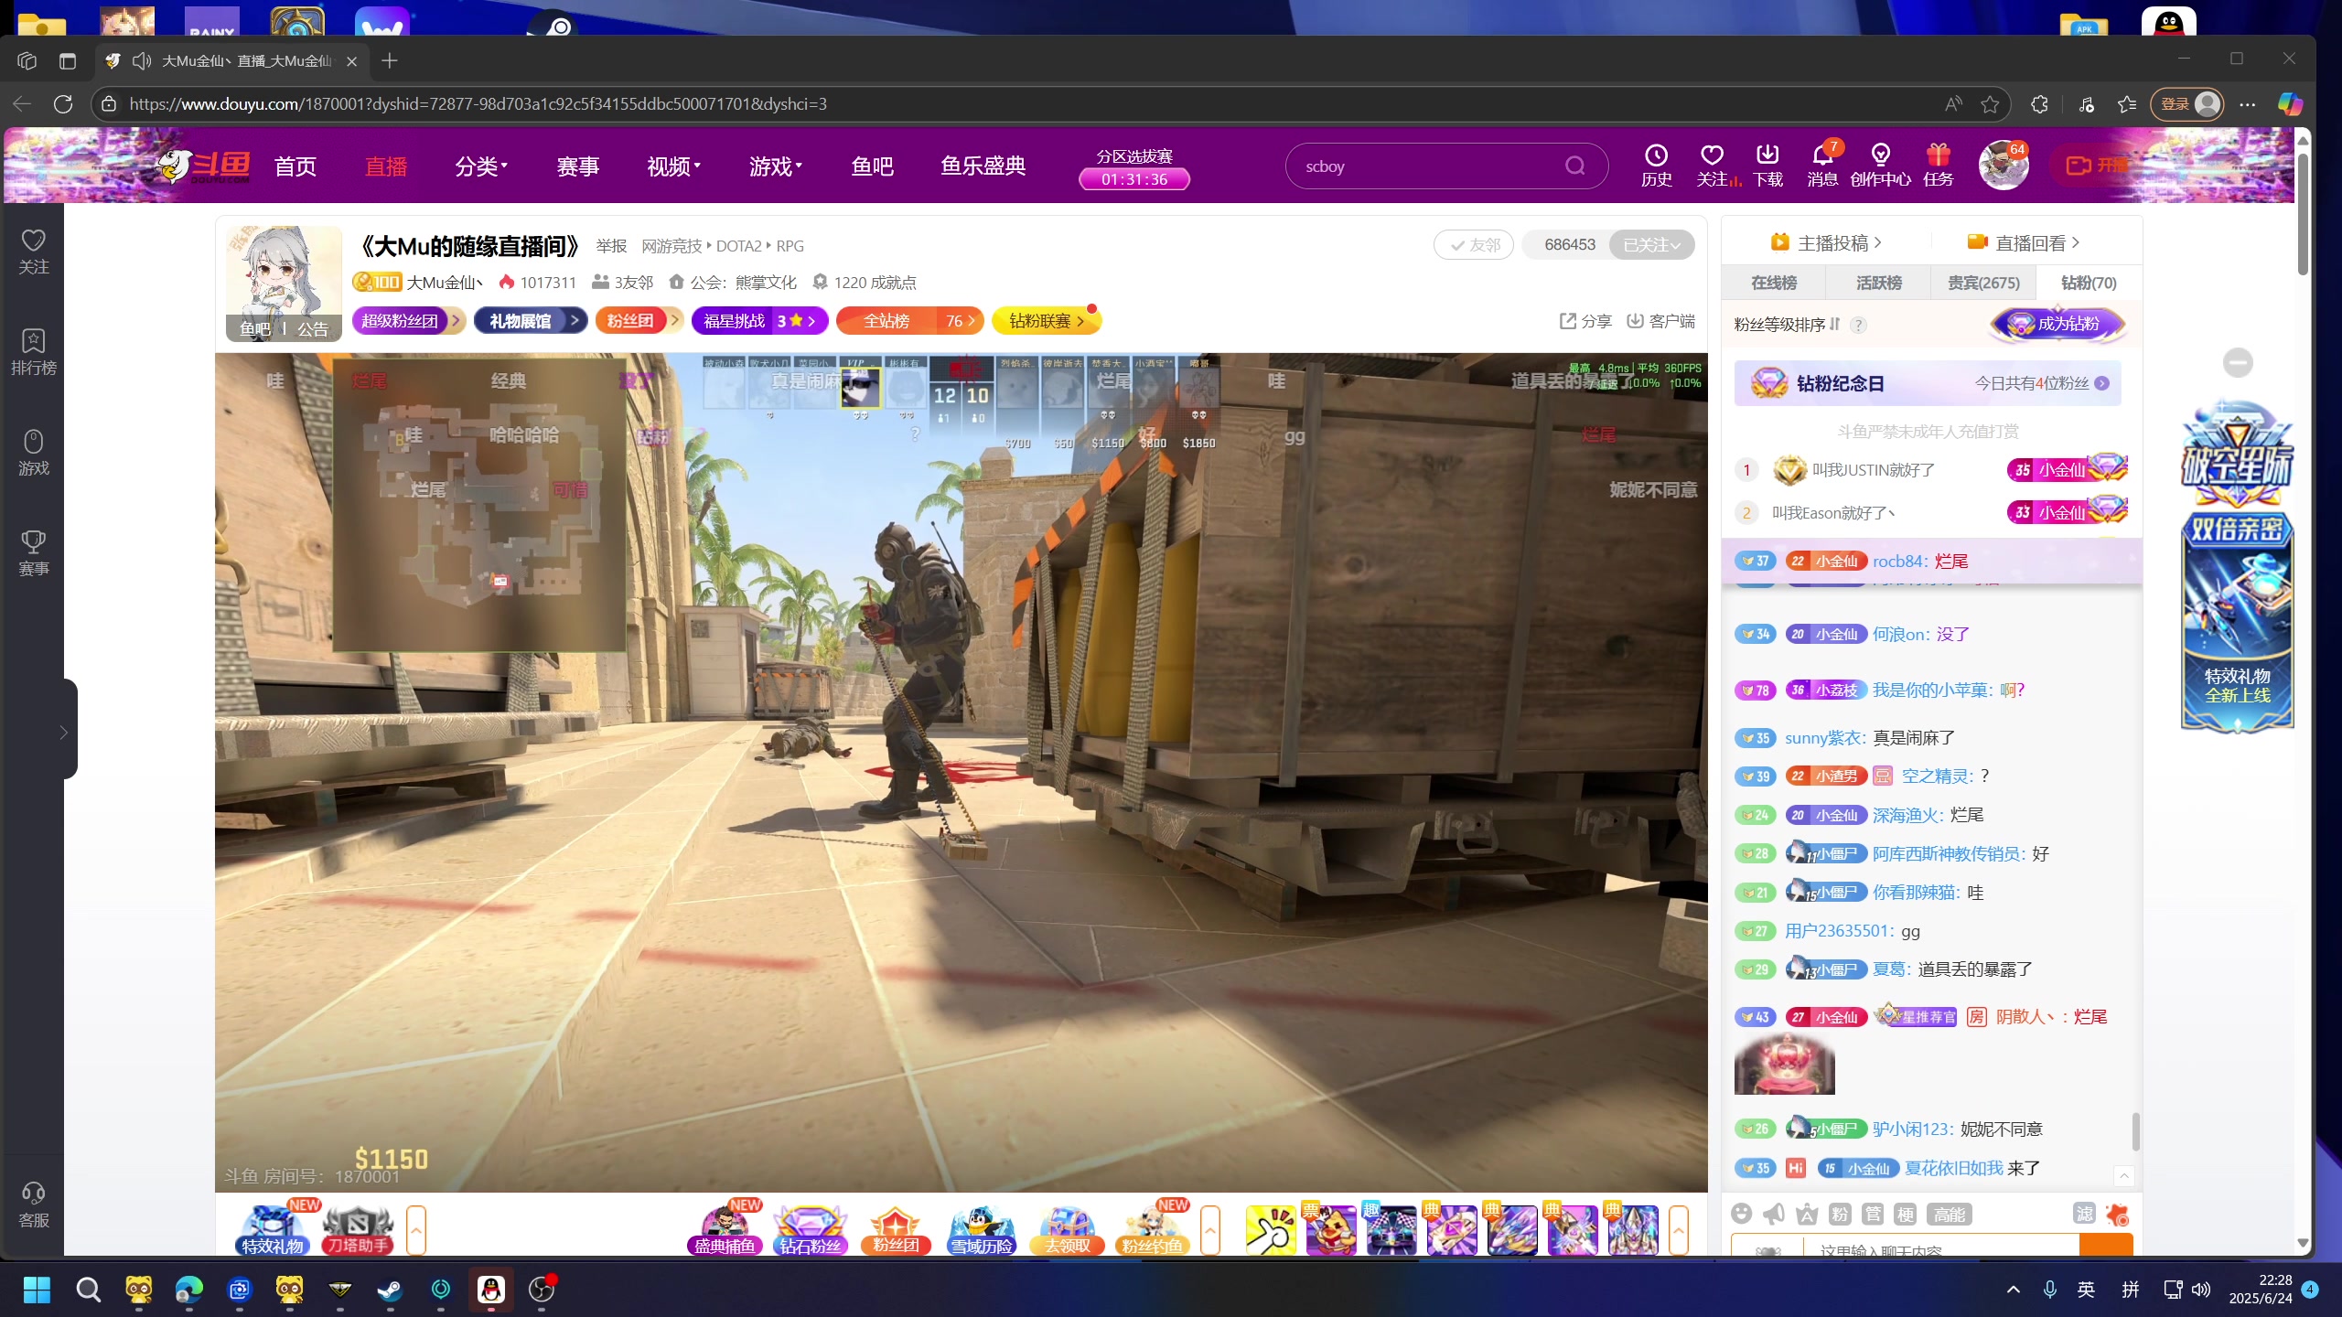Open 直播回看 link

pyautogui.click(x=2024, y=242)
